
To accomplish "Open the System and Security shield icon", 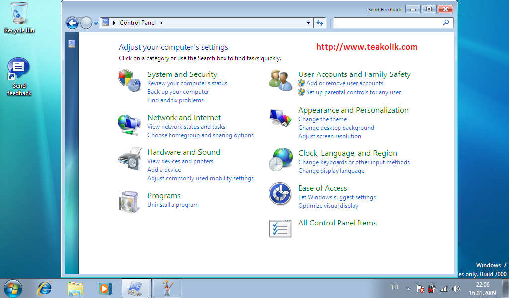I will tap(129, 80).
